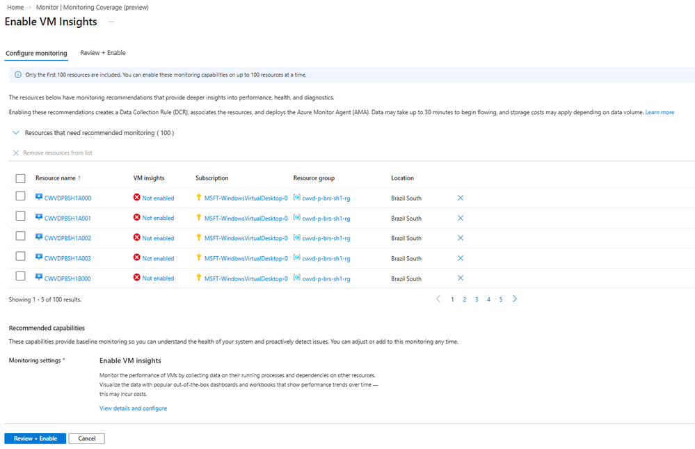The height and width of the screenshot is (449, 695).
Task: Click red error icon in CWVDPBSH1A001 row
Action: [137, 217]
